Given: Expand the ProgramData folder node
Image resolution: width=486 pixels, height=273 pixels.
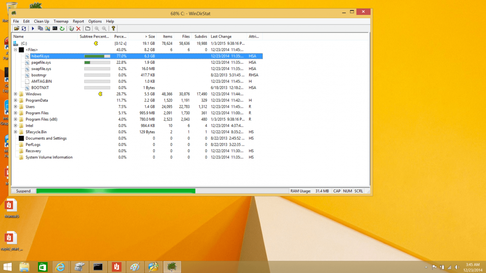Looking at the screenshot, I should click(16, 100).
